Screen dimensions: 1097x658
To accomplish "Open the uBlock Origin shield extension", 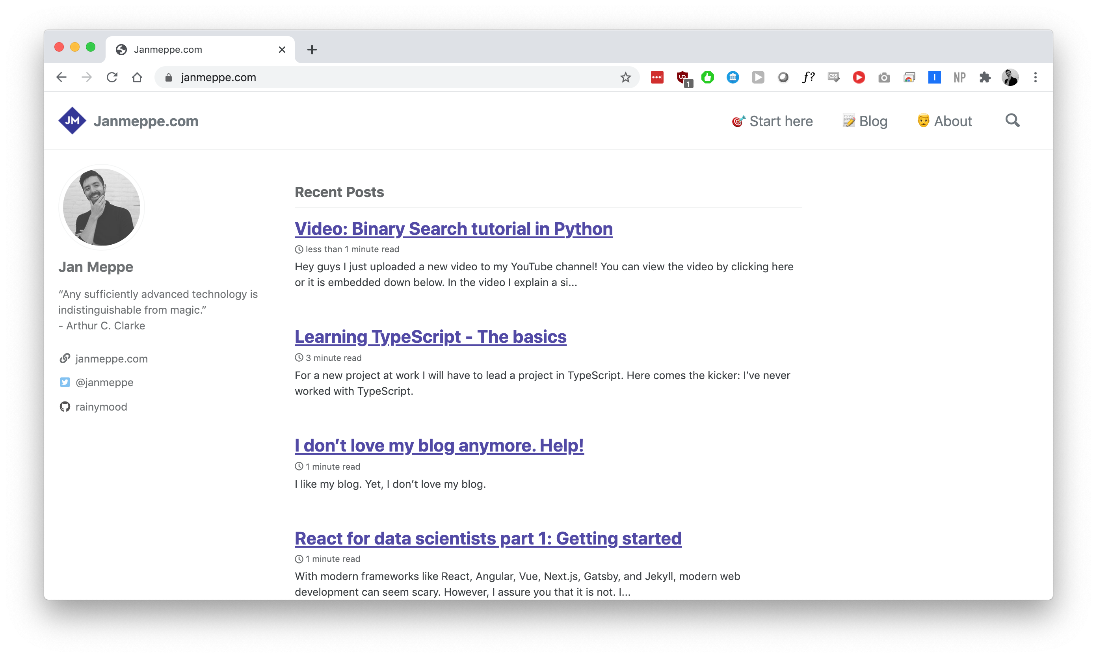I will coord(683,78).
